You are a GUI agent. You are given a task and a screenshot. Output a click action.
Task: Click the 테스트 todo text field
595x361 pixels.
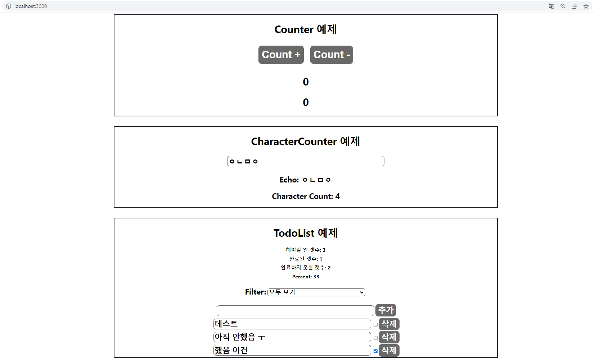292,324
